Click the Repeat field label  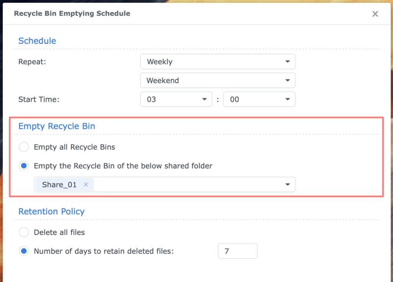(x=32, y=61)
